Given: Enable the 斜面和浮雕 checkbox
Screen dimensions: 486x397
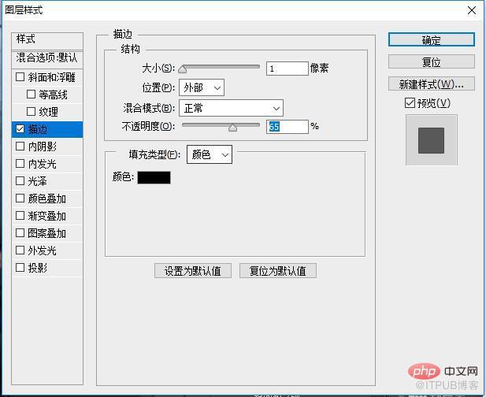Looking at the screenshot, I should (20, 77).
